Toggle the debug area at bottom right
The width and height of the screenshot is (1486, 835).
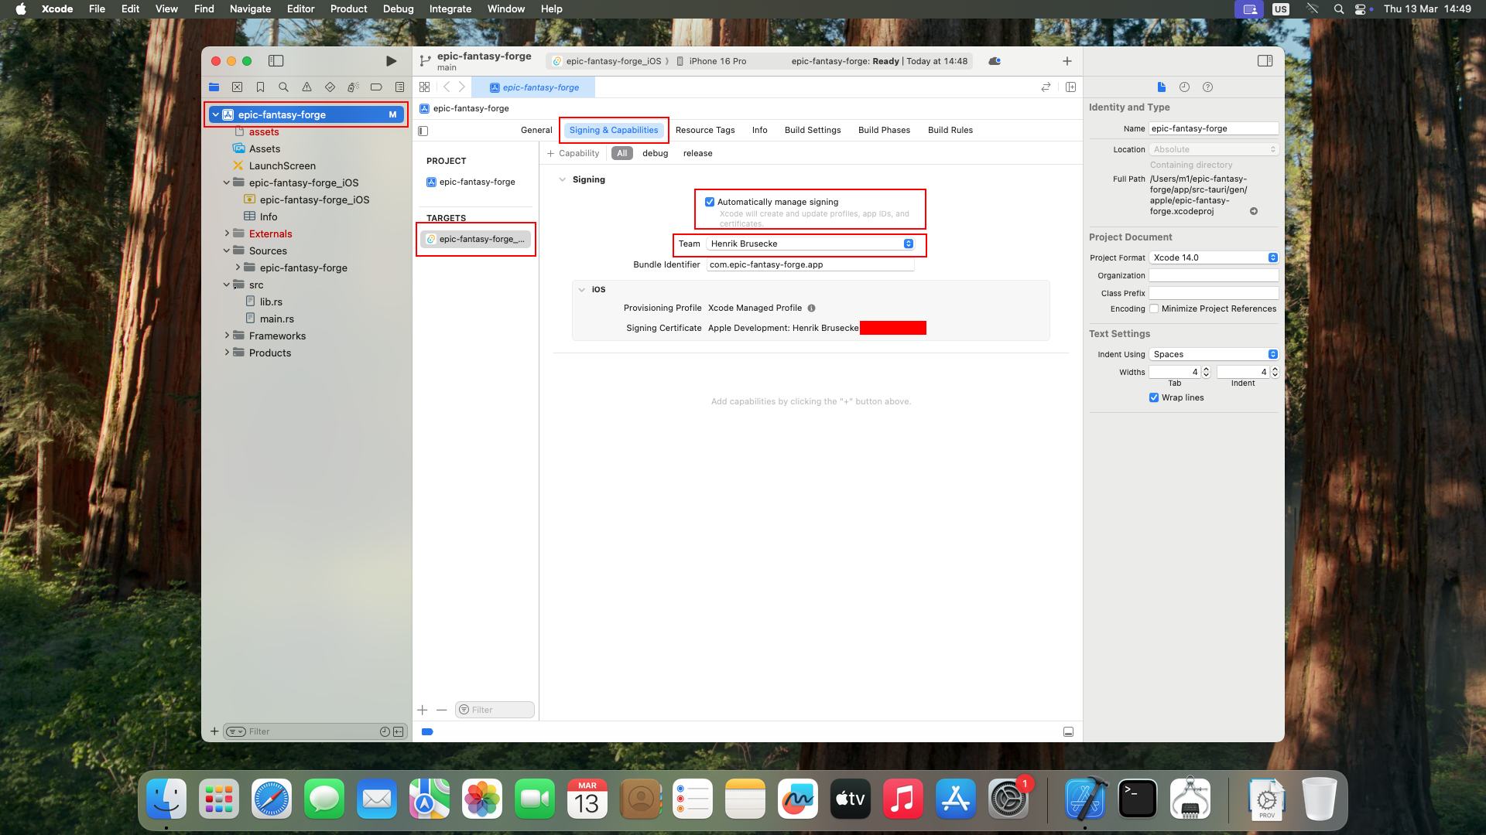[1068, 731]
